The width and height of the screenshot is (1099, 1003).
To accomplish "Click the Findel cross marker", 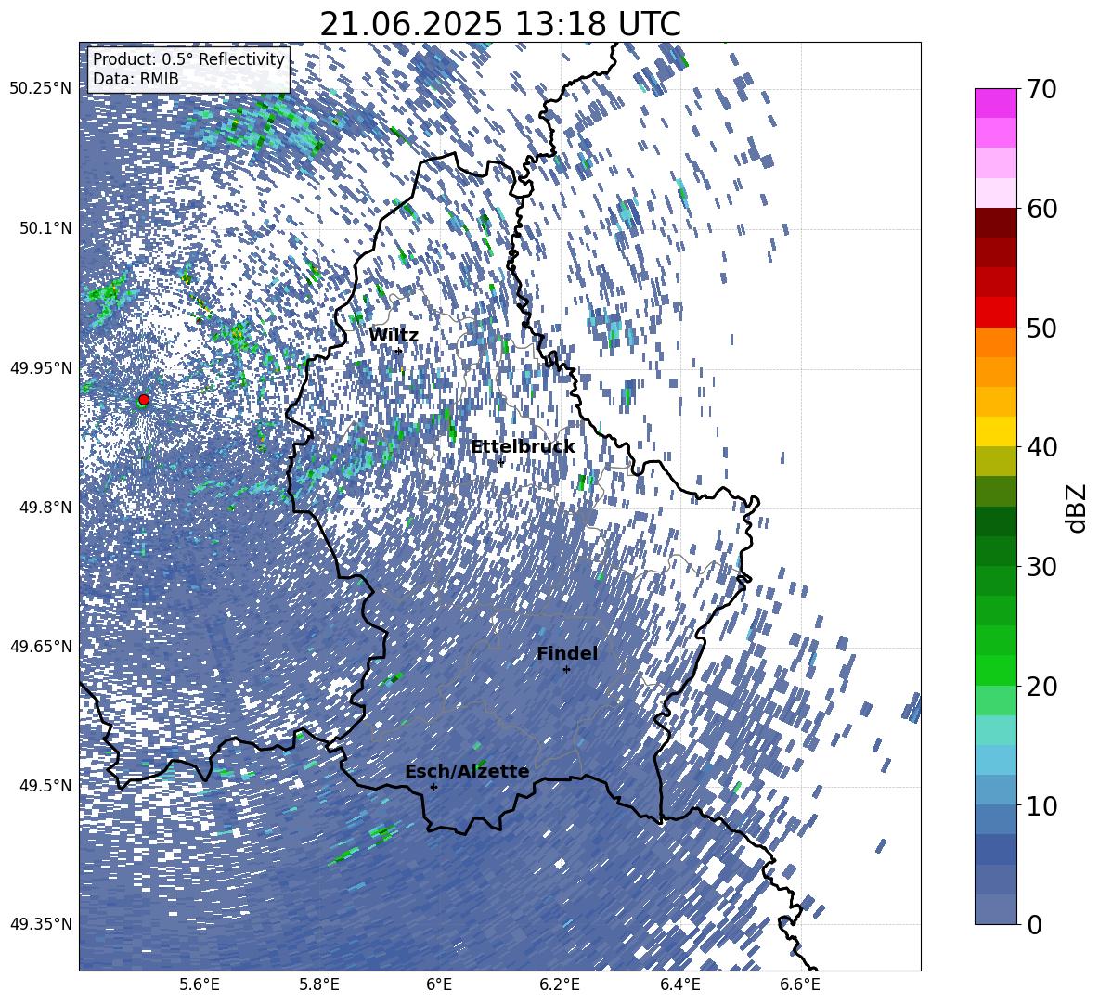I will [566, 670].
